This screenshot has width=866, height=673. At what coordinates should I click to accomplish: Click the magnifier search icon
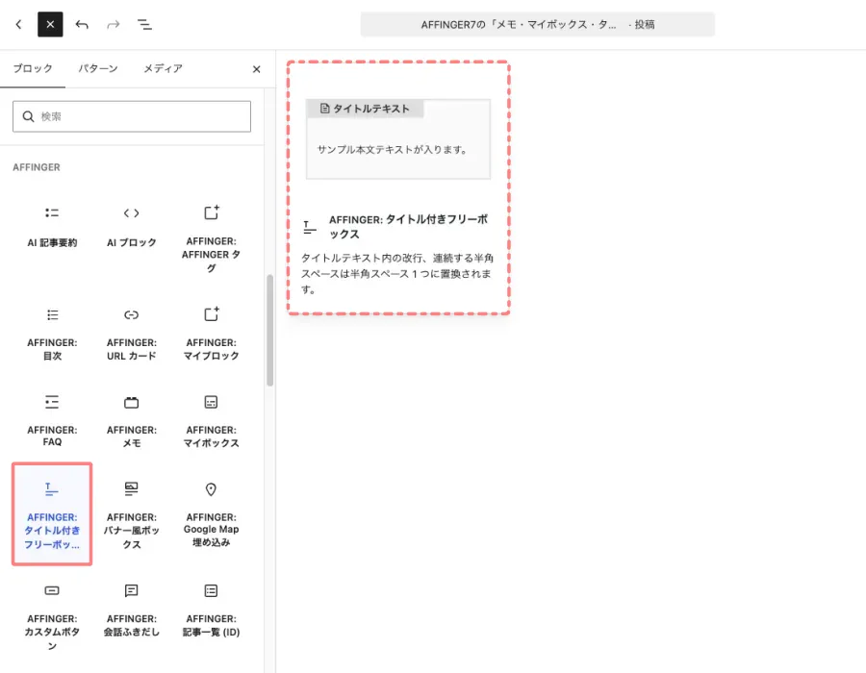coord(28,116)
